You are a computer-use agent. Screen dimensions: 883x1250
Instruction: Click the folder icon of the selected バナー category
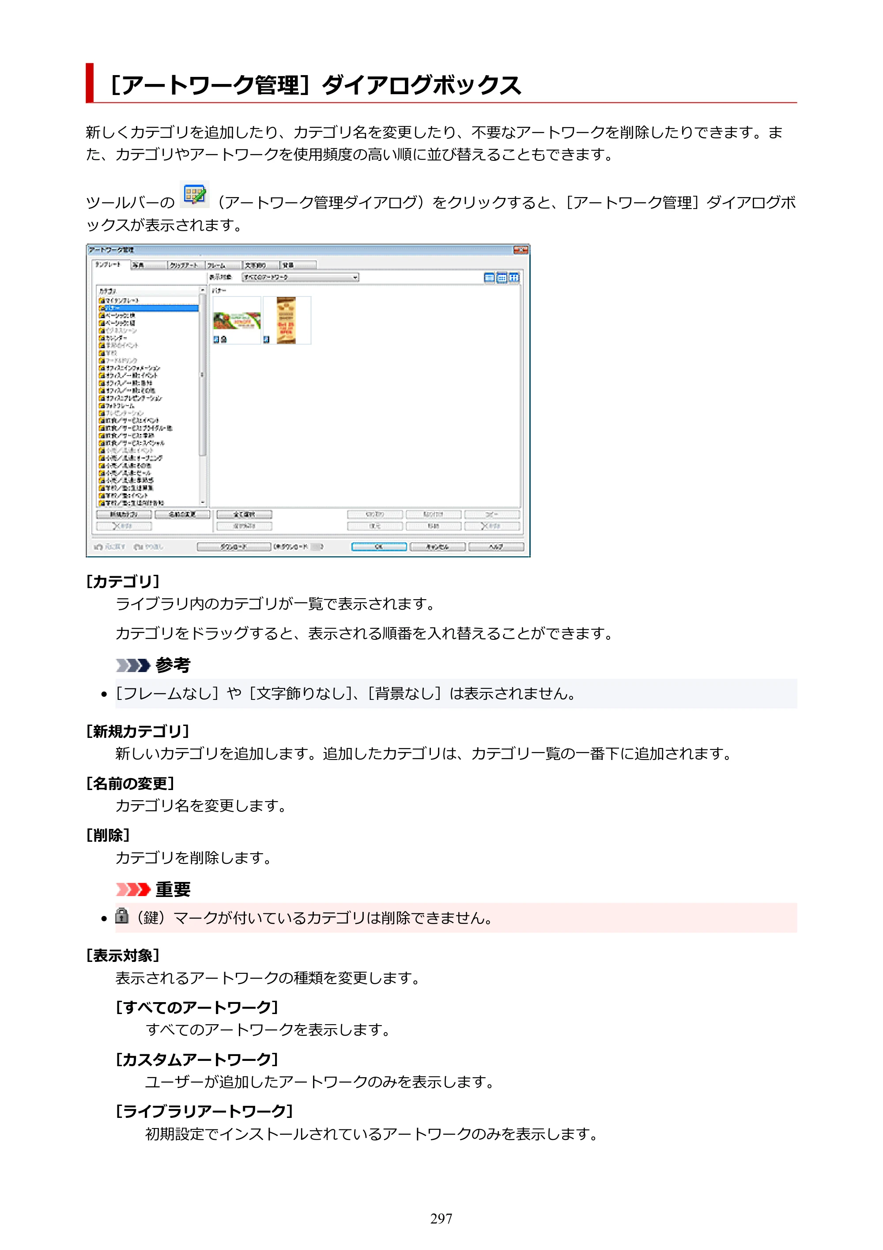[x=102, y=308]
